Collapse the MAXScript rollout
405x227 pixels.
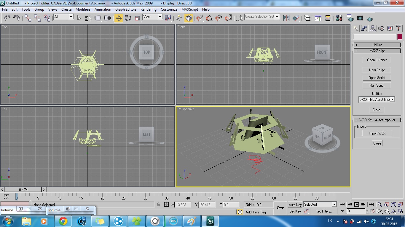pos(377,51)
